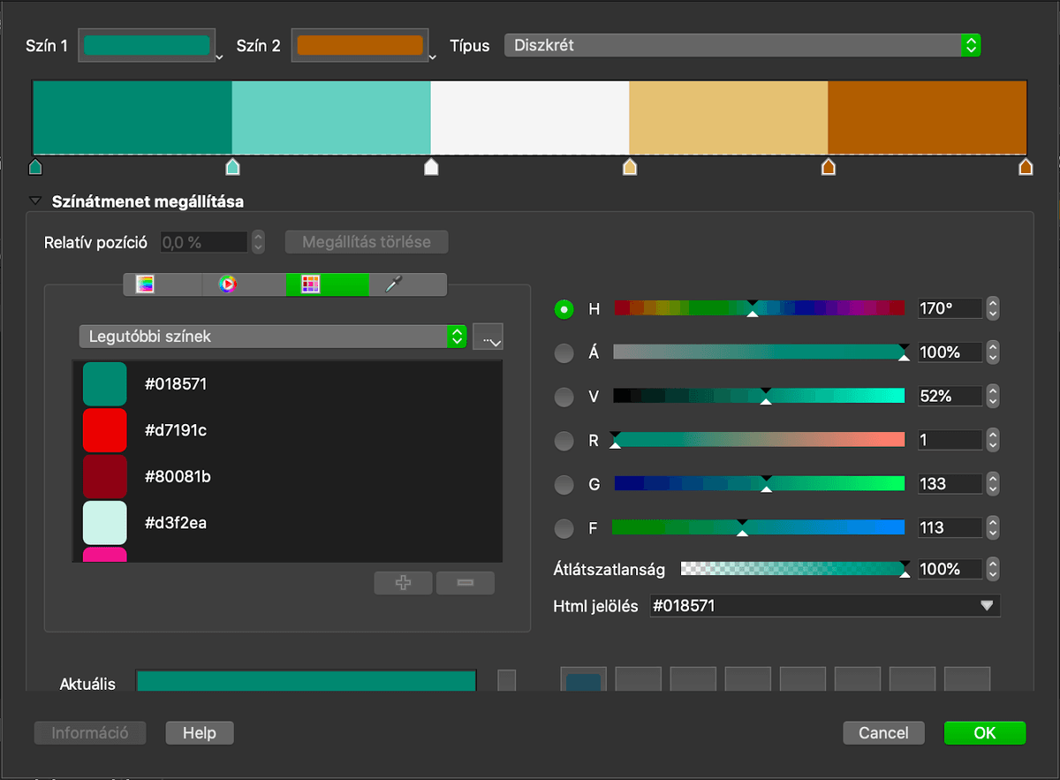
Task: Switch to the color wheel tab
Action: point(228,284)
